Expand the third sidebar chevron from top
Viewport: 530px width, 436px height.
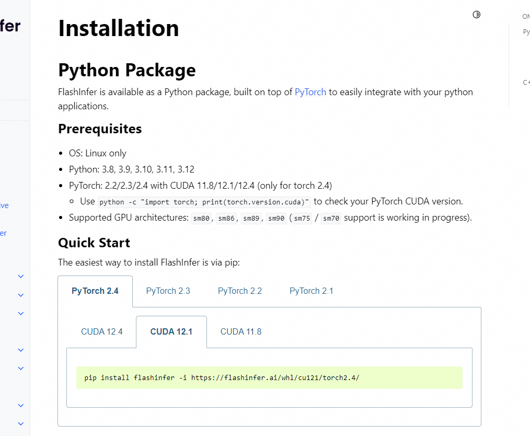[x=21, y=313]
